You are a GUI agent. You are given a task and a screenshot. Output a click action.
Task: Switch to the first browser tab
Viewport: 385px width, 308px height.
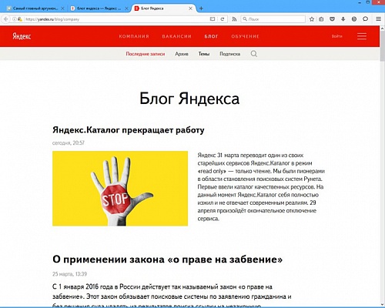click(35, 8)
